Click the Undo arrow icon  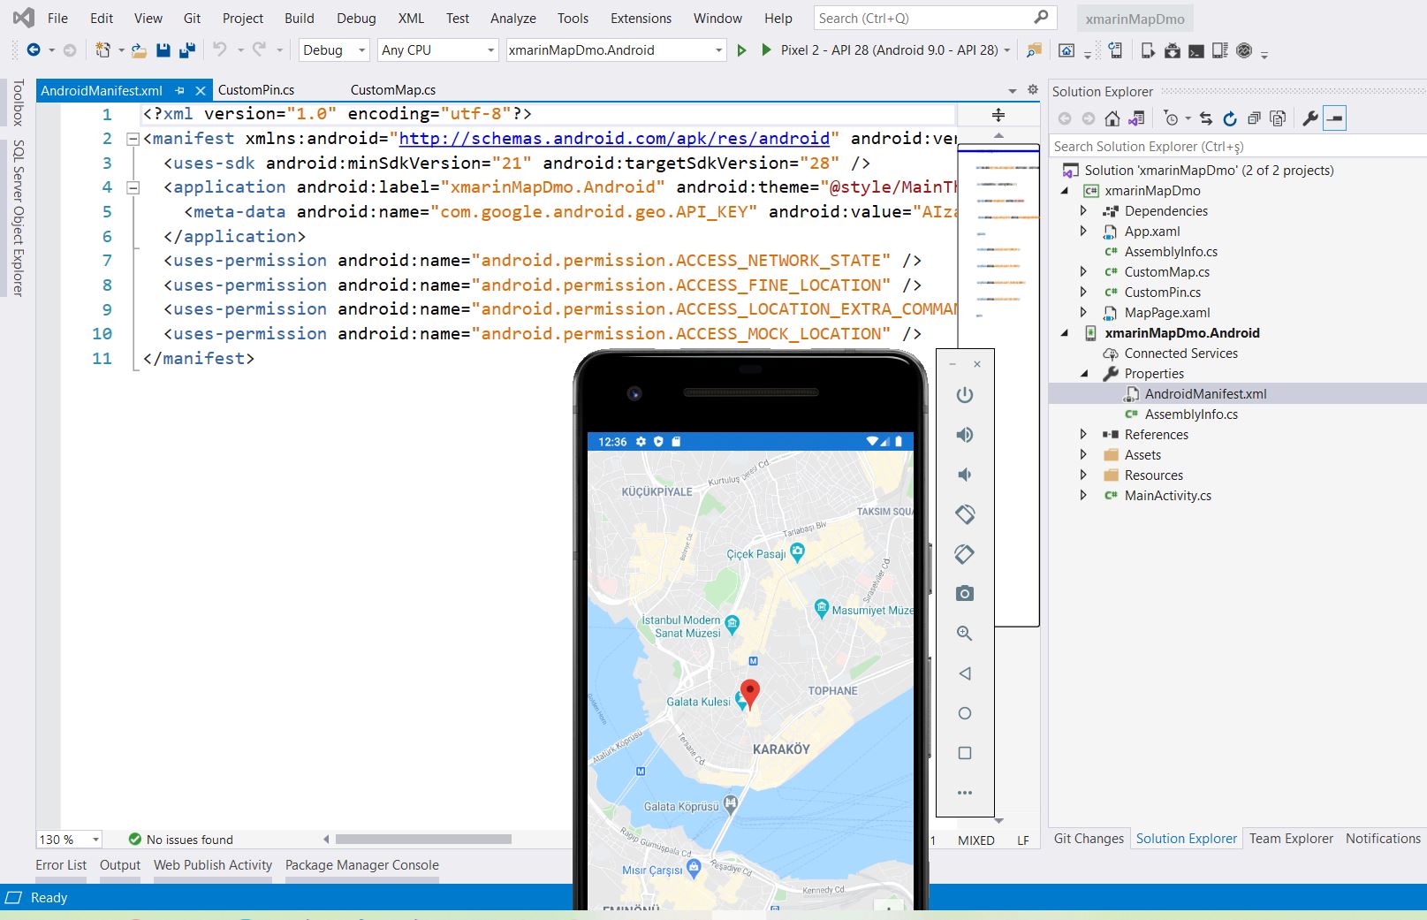coord(220,49)
